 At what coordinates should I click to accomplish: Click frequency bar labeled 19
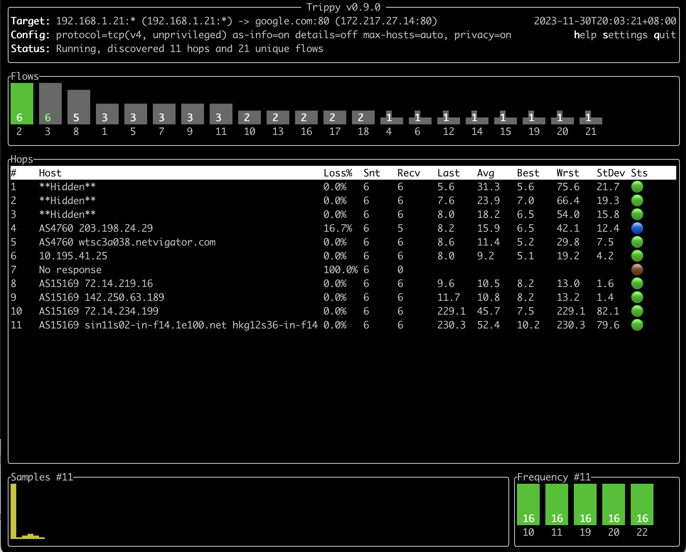pyautogui.click(x=585, y=504)
